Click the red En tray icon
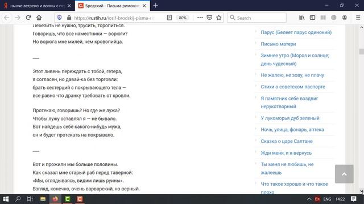The image size is (364, 204). (x=317, y=199)
